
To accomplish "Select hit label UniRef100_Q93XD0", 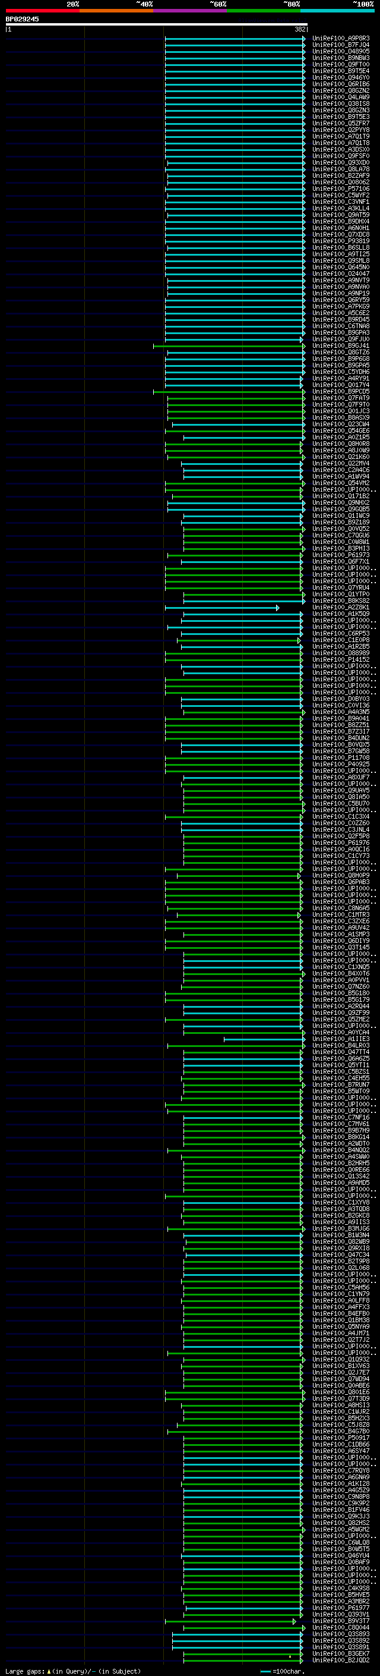I will click(341, 163).
